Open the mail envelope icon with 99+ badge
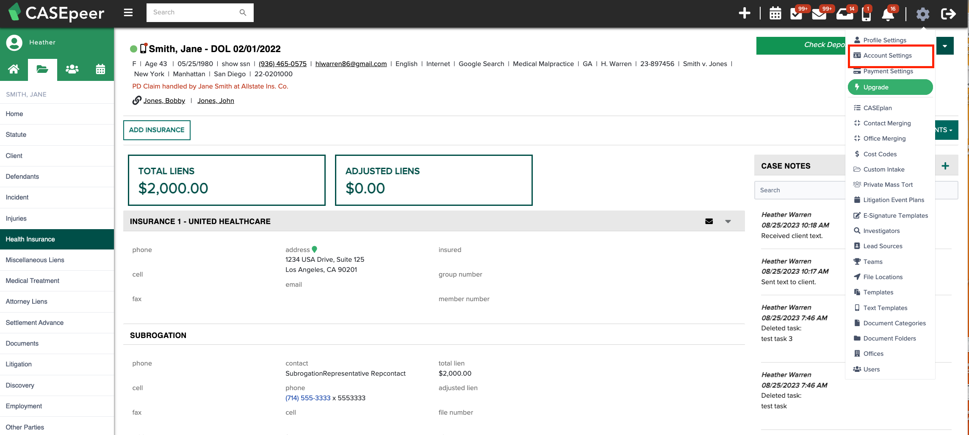The height and width of the screenshot is (435, 969). click(x=819, y=14)
